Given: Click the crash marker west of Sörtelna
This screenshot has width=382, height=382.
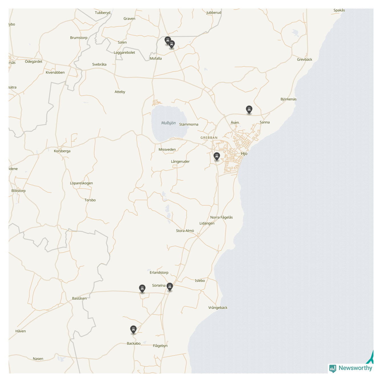Looking at the screenshot, I should click(142, 288).
